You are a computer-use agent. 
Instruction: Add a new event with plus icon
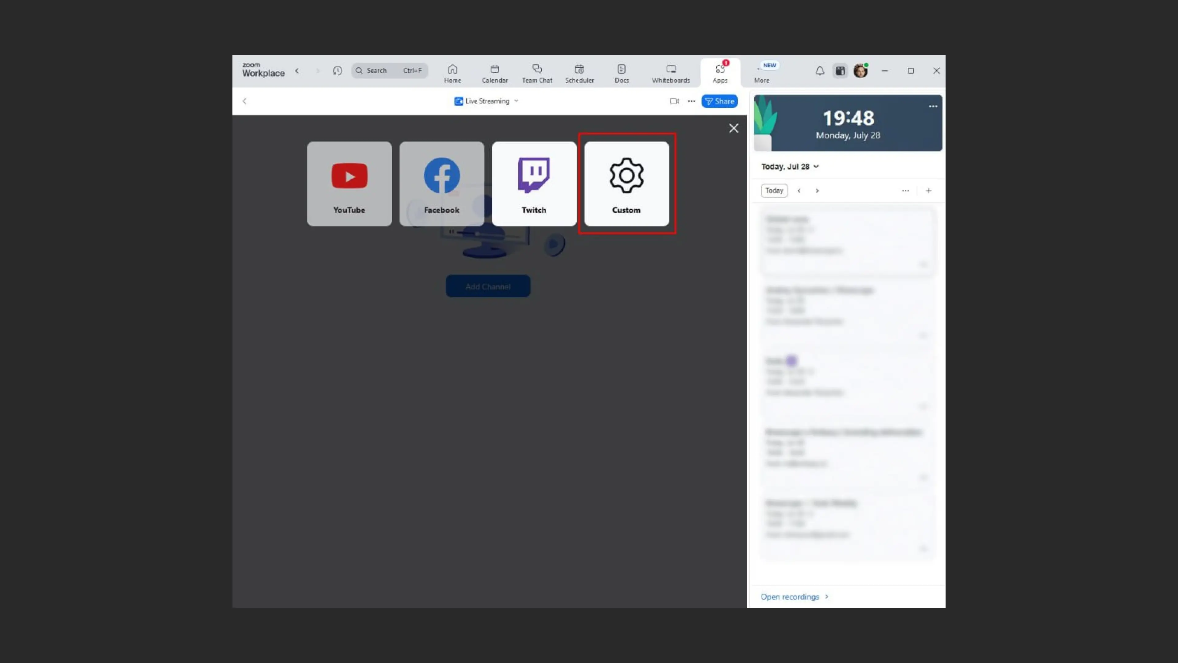point(928,191)
